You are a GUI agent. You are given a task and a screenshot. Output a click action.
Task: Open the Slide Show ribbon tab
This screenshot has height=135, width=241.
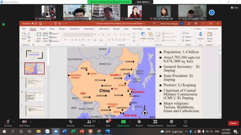tap(104, 29)
